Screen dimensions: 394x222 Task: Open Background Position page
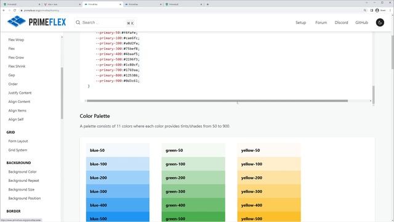(x=25, y=199)
